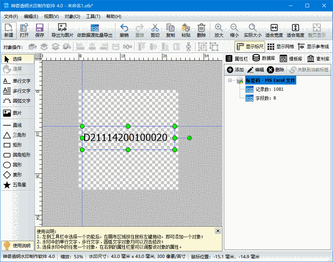This screenshot has height=262, width=333.
Task: Click the fit width icon (适合宽度)
Action: click(x=273, y=29)
